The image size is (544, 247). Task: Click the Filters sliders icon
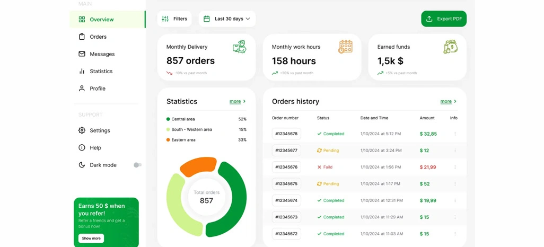(x=165, y=19)
